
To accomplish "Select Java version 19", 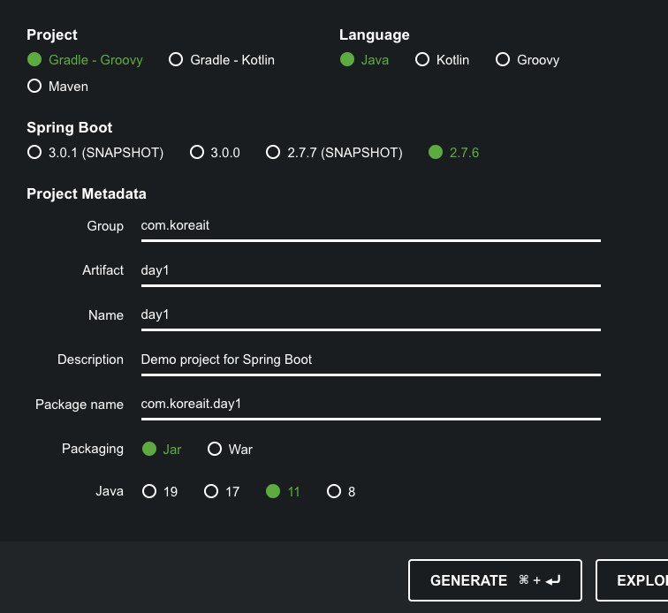I will (x=159, y=492).
